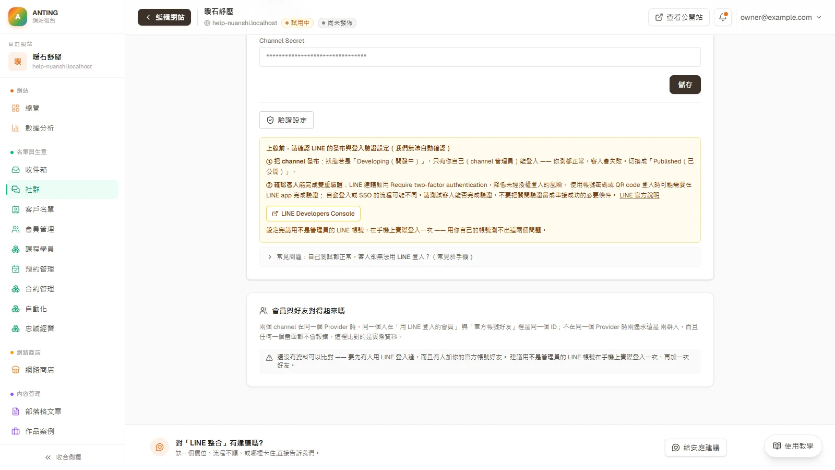
Task: Click the feedback chat icon beside LINE 整合
Action: (x=160, y=447)
